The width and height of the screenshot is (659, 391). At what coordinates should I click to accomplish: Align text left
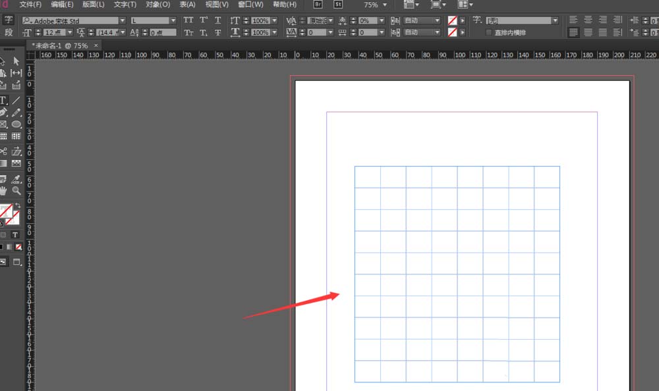point(573,20)
